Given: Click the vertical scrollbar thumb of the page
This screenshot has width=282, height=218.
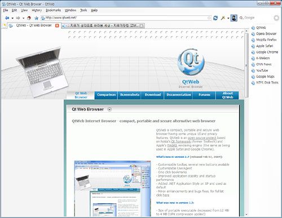Looking at the screenshot, I should (246, 65).
